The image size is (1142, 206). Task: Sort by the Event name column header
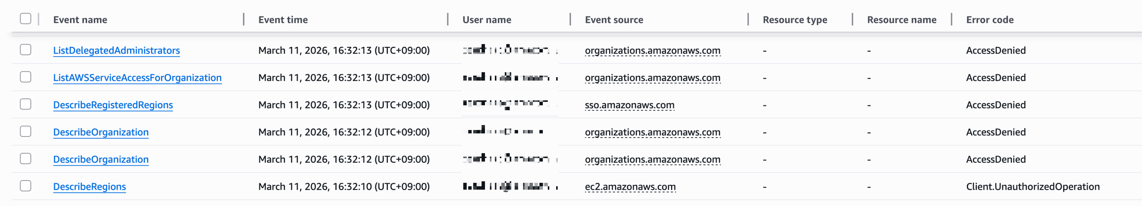coord(80,20)
